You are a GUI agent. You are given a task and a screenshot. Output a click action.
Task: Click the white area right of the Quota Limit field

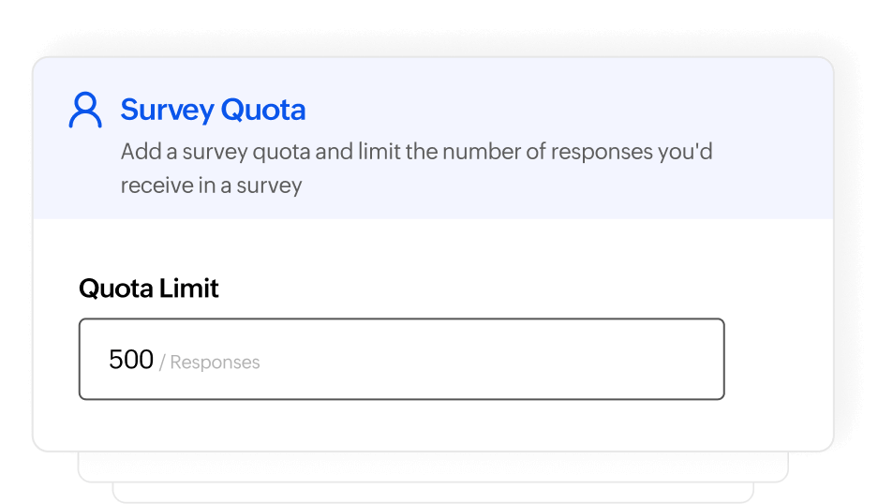click(x=778, y=360)
